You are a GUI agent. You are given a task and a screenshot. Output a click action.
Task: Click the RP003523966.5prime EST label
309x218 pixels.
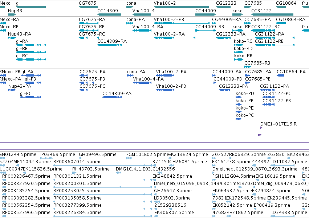[26, 213]
